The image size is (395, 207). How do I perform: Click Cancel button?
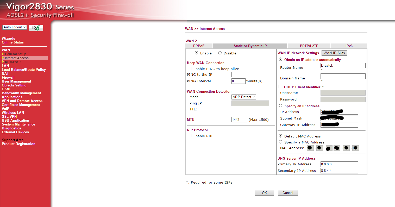pyautogui.click(x=288, y=193)
